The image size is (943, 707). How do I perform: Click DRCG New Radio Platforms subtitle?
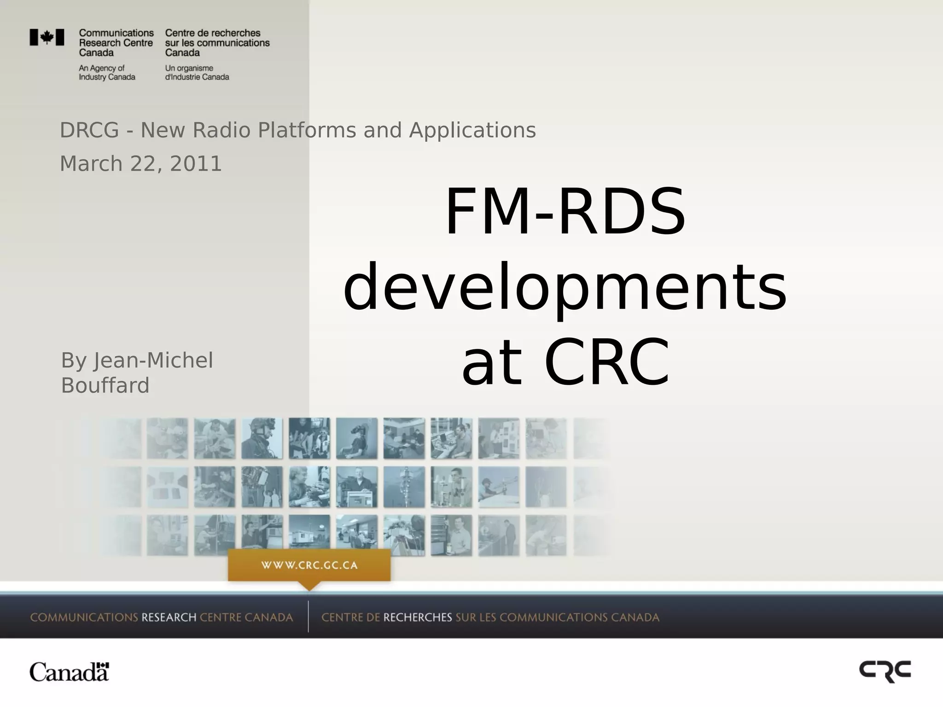pos(297,130)
